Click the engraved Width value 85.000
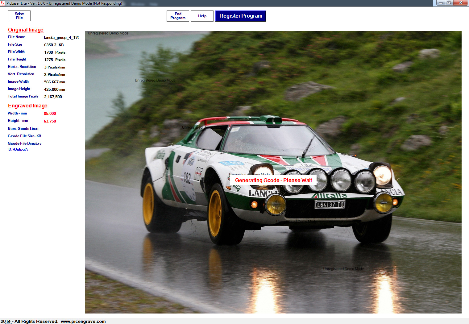 (x=50, y=114)
